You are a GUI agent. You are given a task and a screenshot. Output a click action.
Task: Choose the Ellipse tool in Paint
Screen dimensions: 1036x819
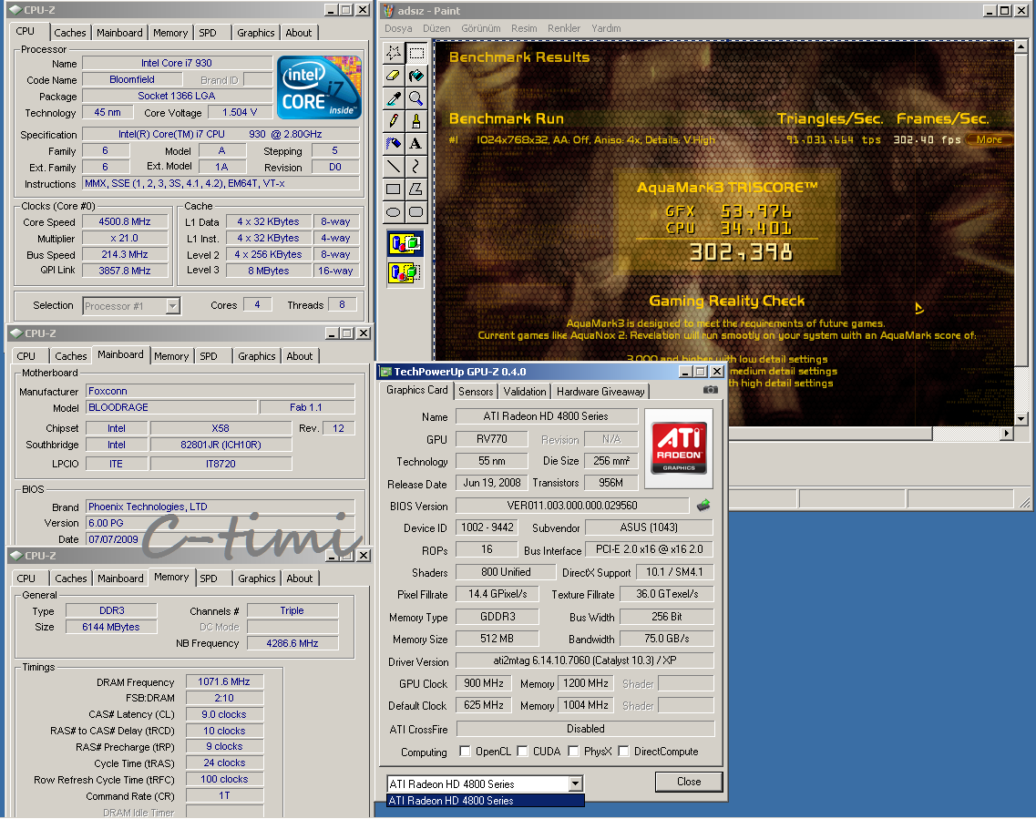coord(393,212)
